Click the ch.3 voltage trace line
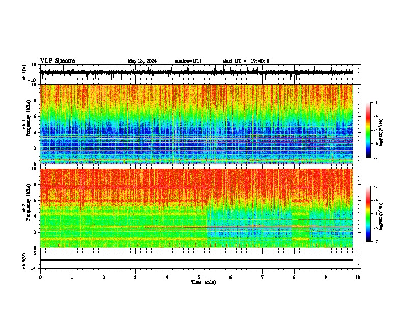 click(196, 260)
